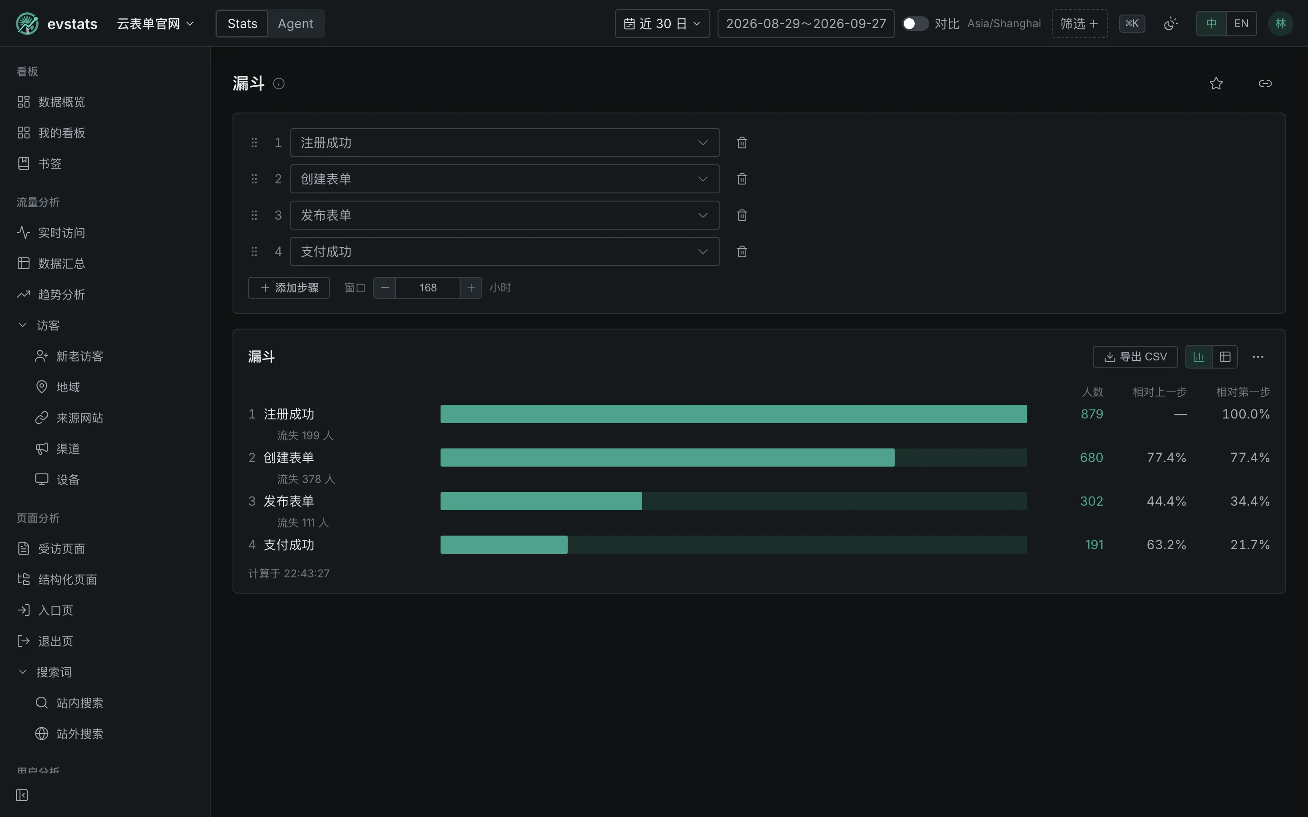
Task: Open 趋势分析 in sidebar
Action: point(105,295)
